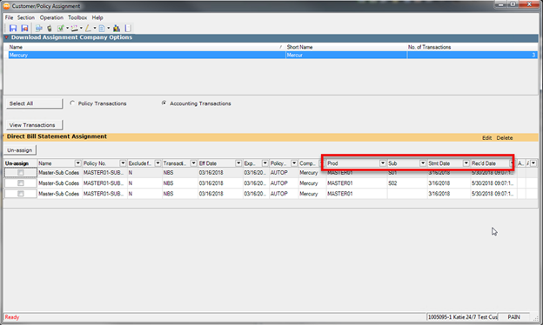Sort by No. of Transactions header

472,47
